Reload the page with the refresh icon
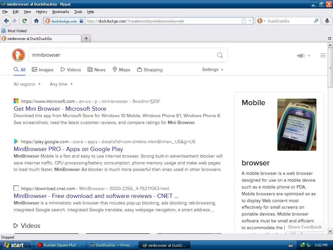This screenshot has height=250, width=333. 25,21
